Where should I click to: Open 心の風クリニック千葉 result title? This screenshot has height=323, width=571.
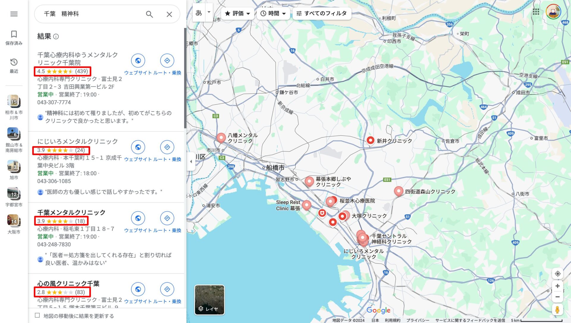click(x=68, y=283)
